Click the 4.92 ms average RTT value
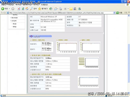 coord(49,77)
